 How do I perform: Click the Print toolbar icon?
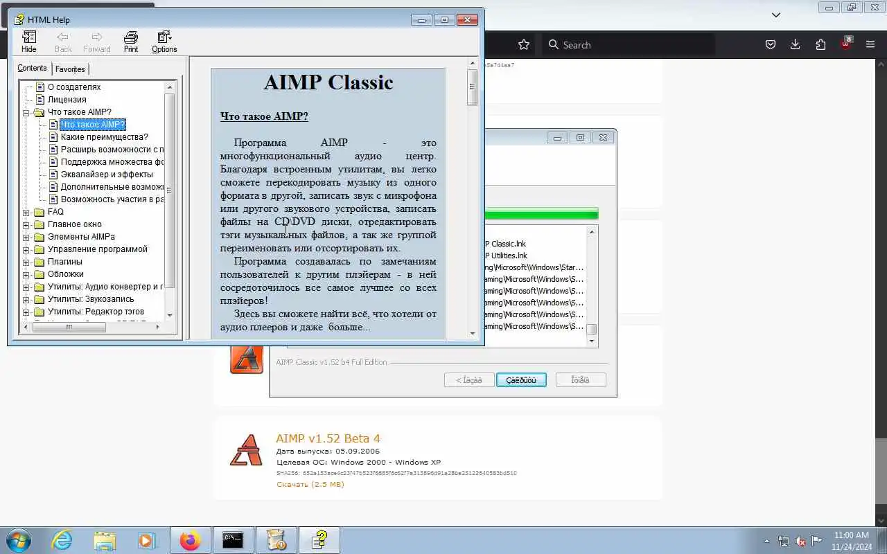pyautogui.click(x=131, y=42)
